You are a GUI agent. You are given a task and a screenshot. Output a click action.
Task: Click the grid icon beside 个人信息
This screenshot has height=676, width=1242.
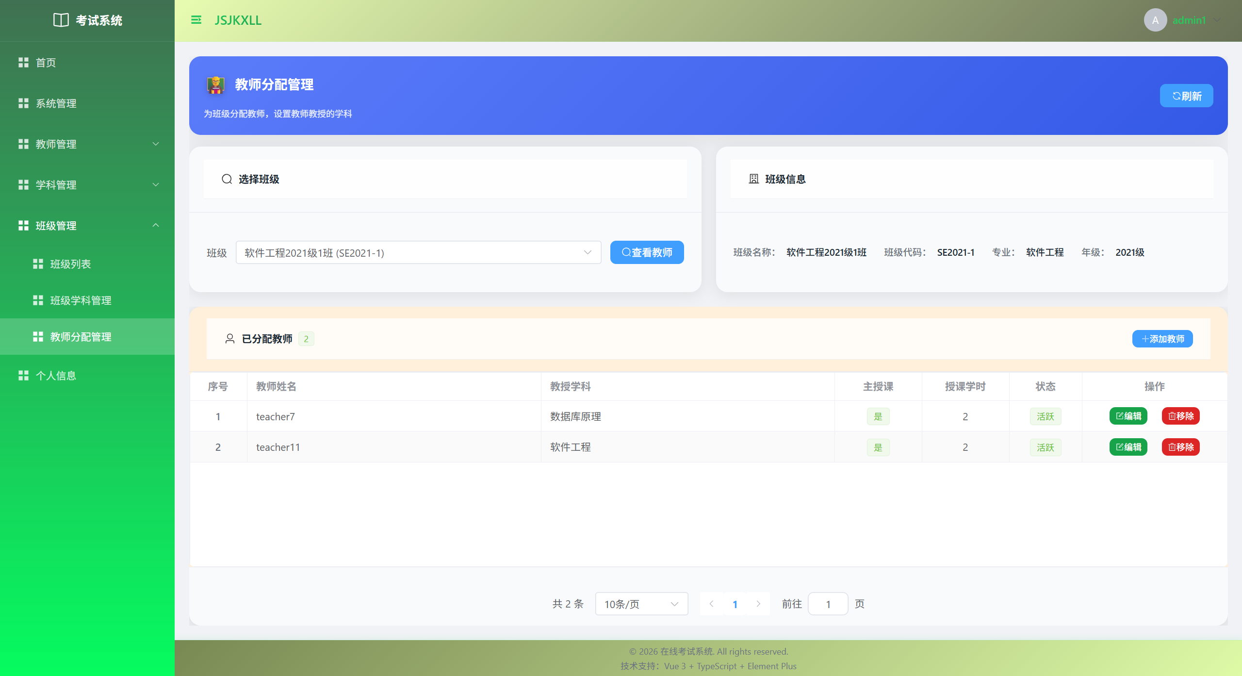(23, 376)
